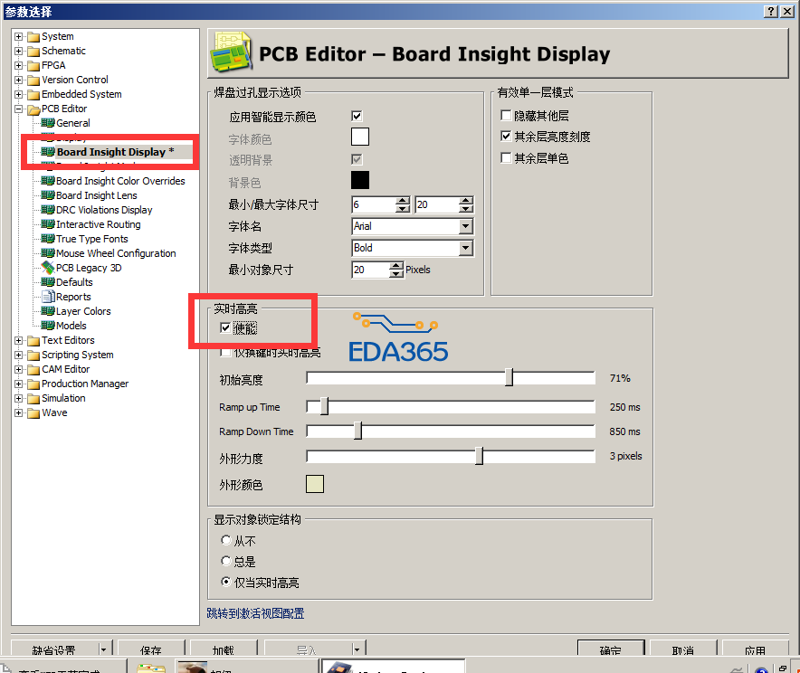Viewport: 800px width, 673px height.
Task: Click the Schematic folder icon
Action: tap(33, 51)
